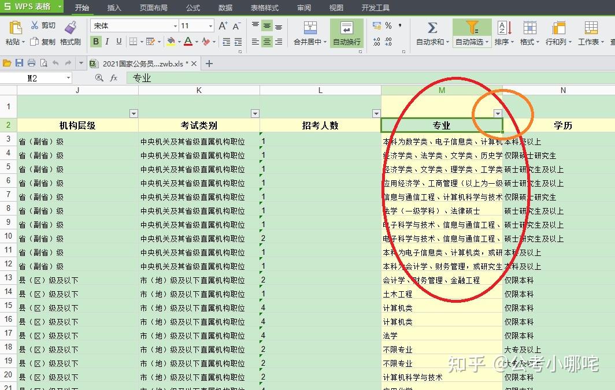Image resolution: width=615 pixels, height=390 pixels.
Task: Decrease font size with A- icon
Action: [x=236, y=26]
